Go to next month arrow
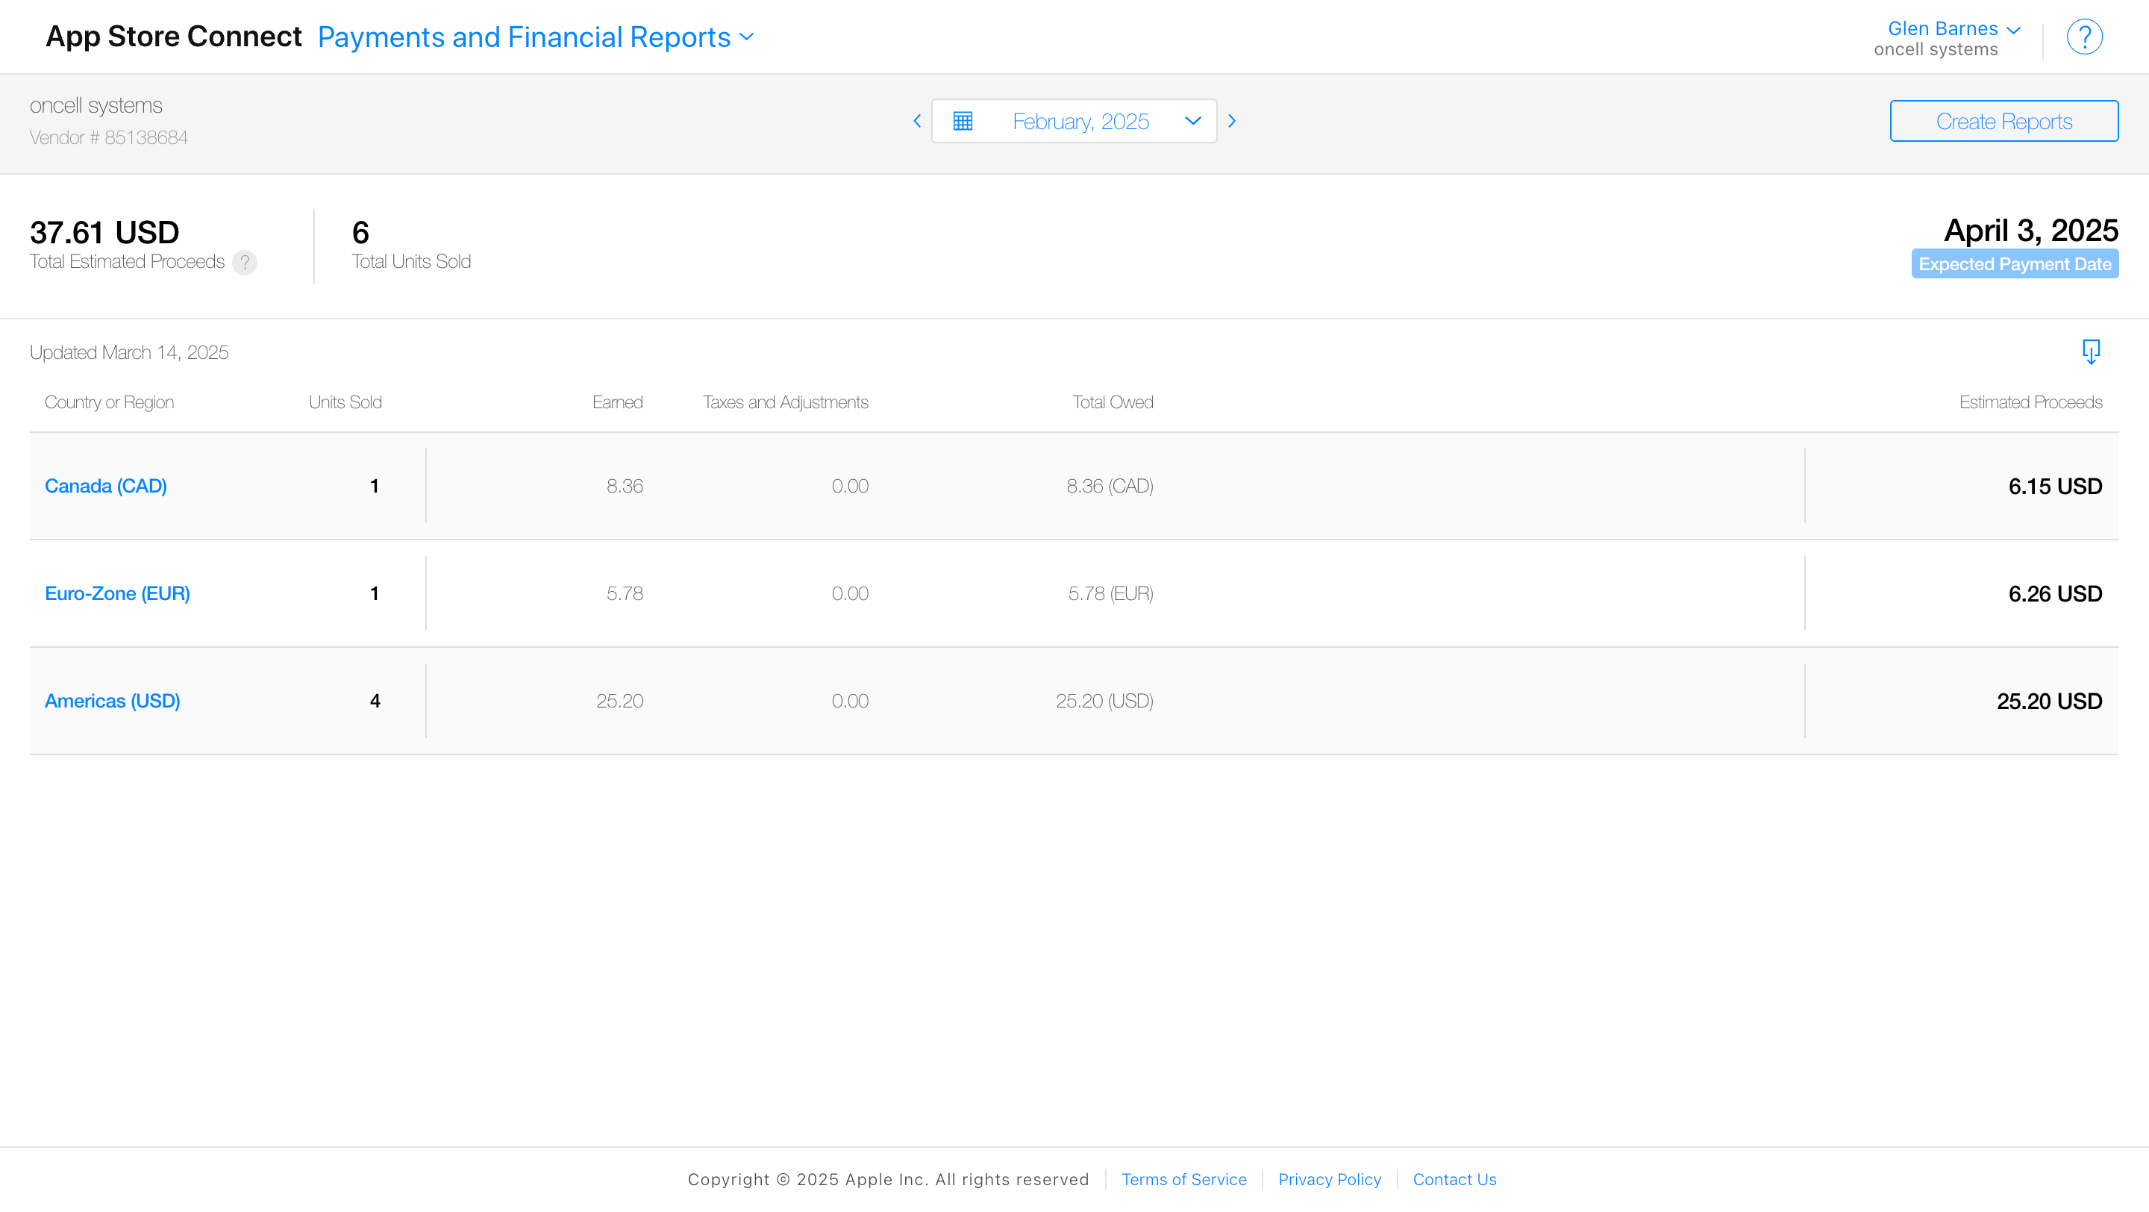The height and width of the screenshot is (1212, 2149). pos(1231,121)
